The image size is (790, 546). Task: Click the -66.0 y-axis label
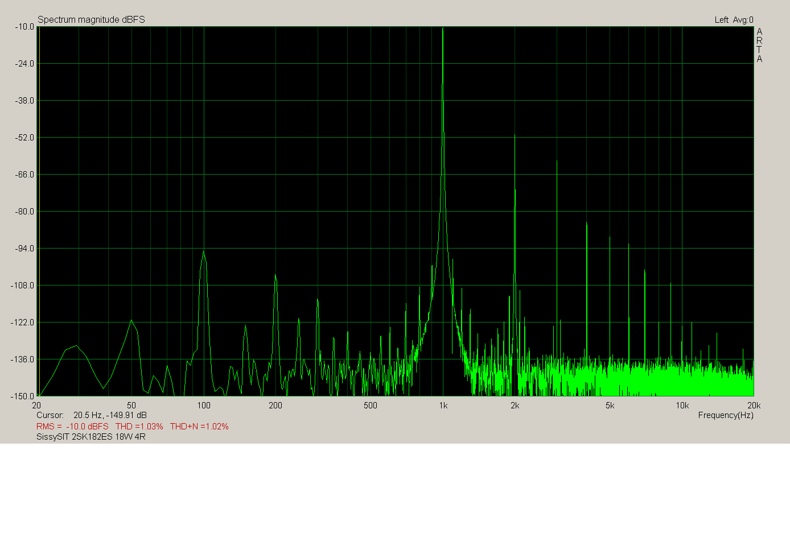pyautogui.click(x=24, y=175)
